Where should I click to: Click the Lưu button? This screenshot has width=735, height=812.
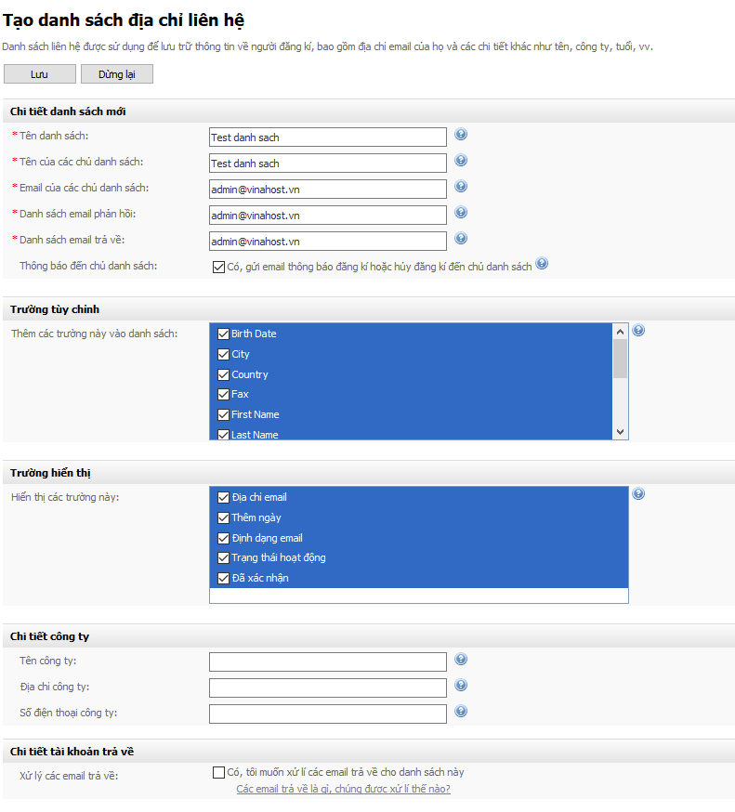point(39,74)
